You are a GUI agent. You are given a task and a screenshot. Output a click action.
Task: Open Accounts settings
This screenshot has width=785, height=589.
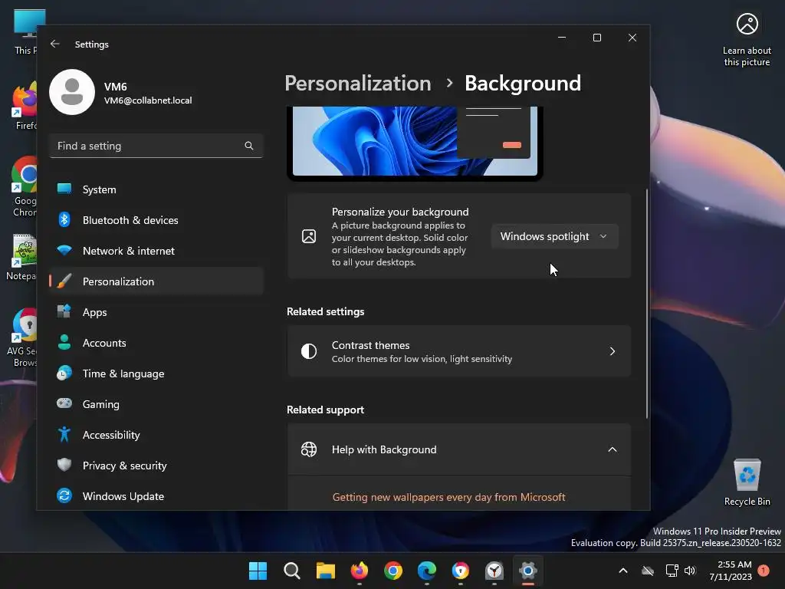click(156, 343)
